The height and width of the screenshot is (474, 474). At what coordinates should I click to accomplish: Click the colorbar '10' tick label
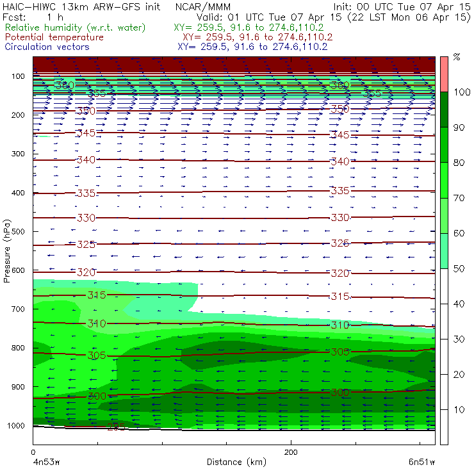tap(459, 409)
